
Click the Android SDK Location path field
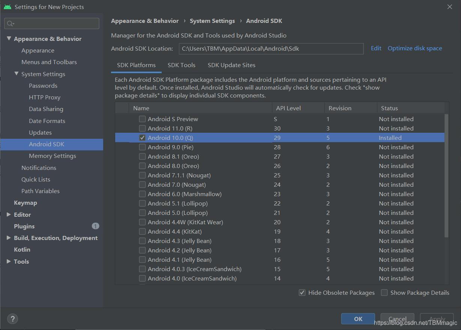click(271, 48)
